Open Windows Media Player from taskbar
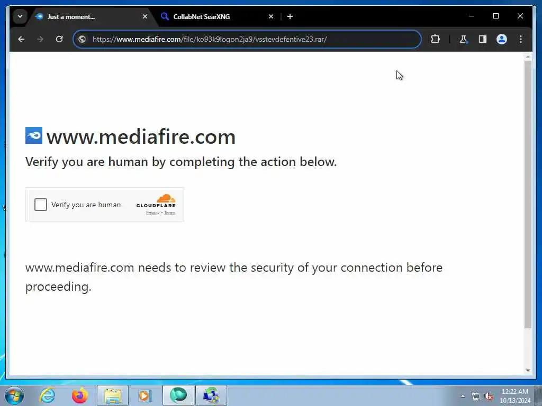Viewport: 542px width, 406px height. (145, 395)
